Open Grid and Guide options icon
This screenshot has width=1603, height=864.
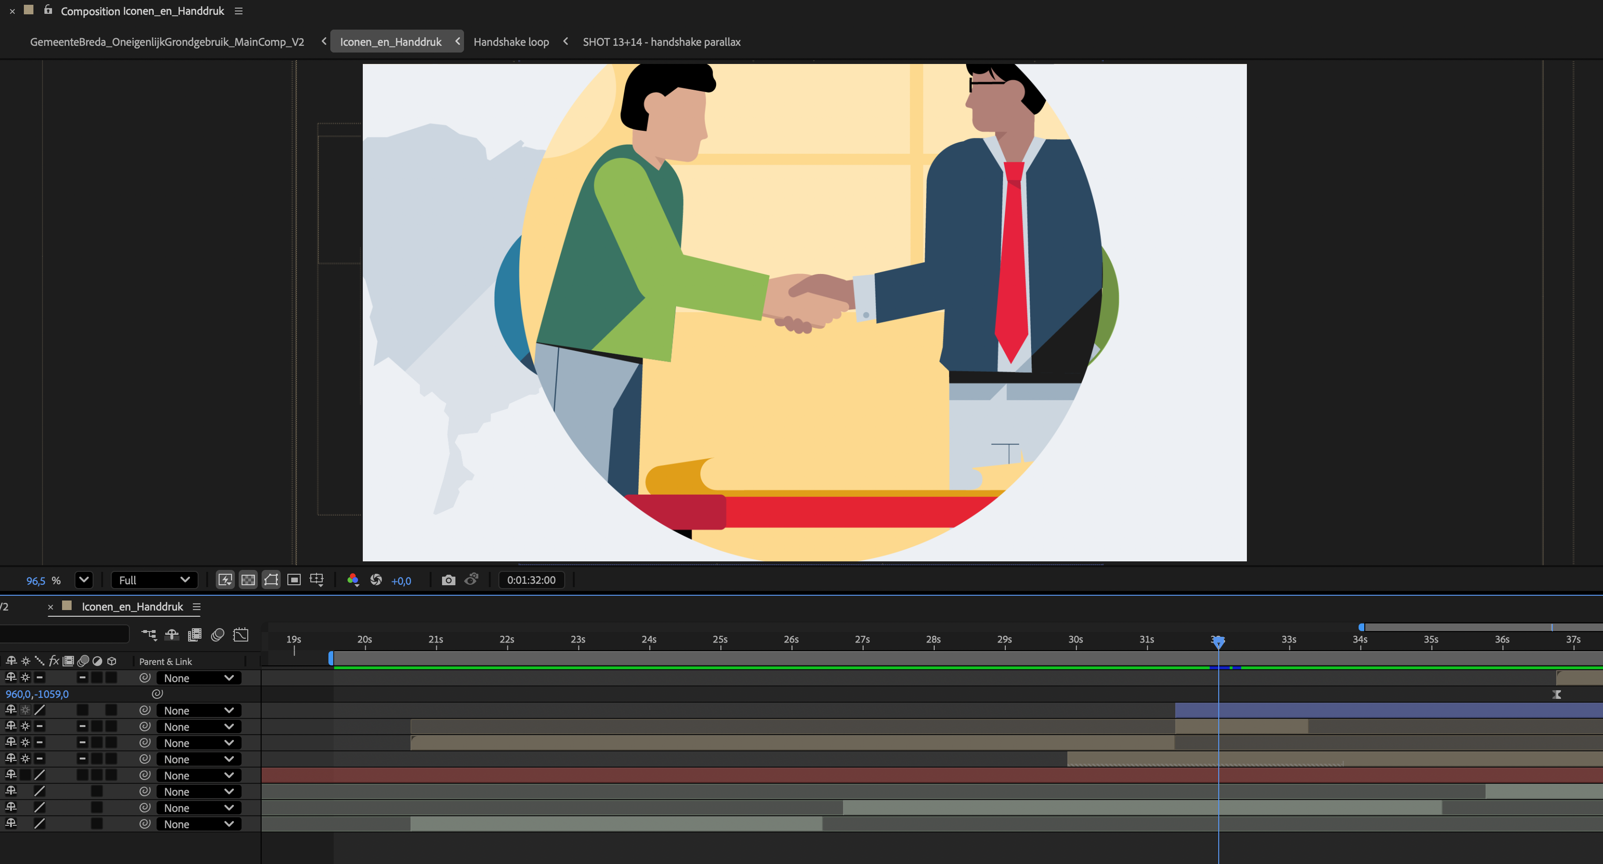pos(317,580)
